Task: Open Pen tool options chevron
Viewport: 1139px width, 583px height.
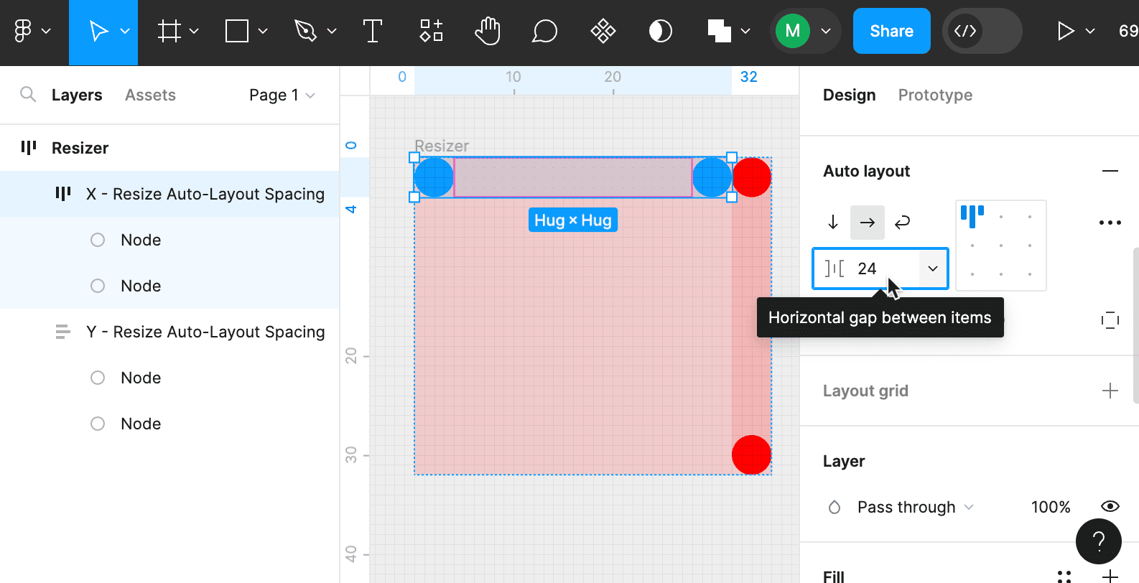Action: pos(332,32)
